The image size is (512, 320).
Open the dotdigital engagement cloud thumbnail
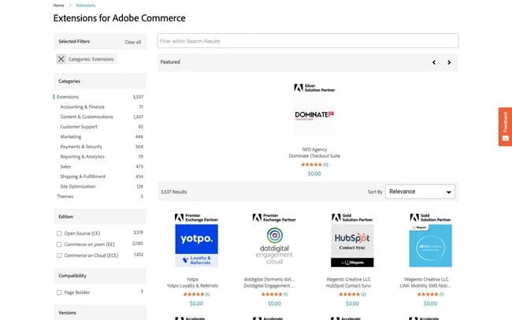[274, 245]
